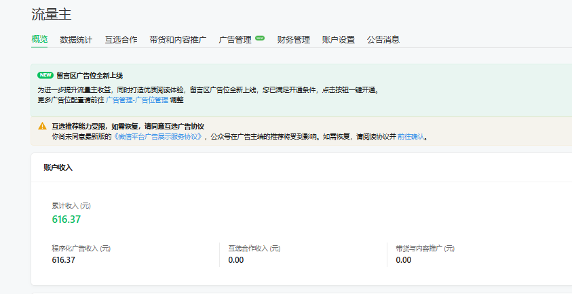Open the 微信平台广告展示服务协议 link
Screen dimensions: 572x294
click(159, 136)
